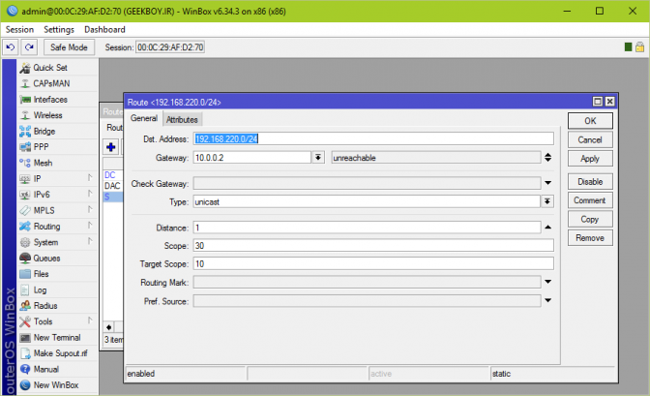Expand the Check Gateway field
The height and width of the screenshot is (396, 650).
pyautogui.click(x=548, y=183)
